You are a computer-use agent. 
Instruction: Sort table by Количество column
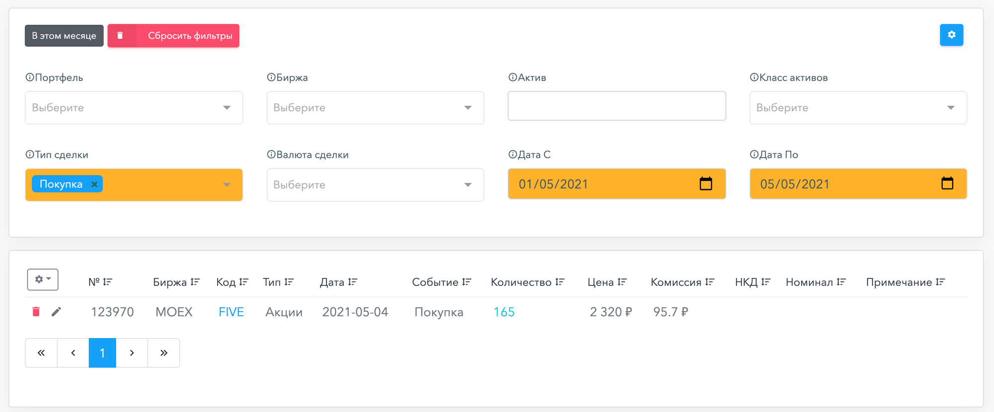tap(560, 282)
